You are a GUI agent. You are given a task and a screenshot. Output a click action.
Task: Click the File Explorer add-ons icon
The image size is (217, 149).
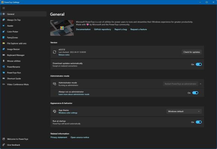tap(4, 43)
